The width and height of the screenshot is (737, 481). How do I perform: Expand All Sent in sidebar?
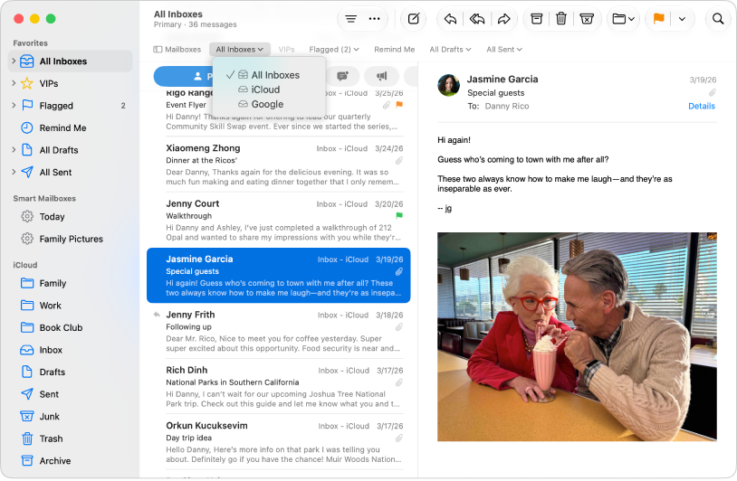click(x=14, y=172)
